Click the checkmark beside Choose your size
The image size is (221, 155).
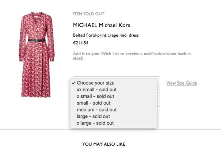coord(73,83)
